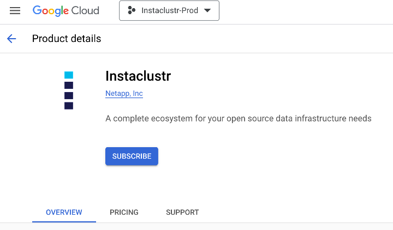Click the bottom navy square of Instaclustr logo
Image resolution: width=393 pixels, height=230 pixels.
click(69, 106)
